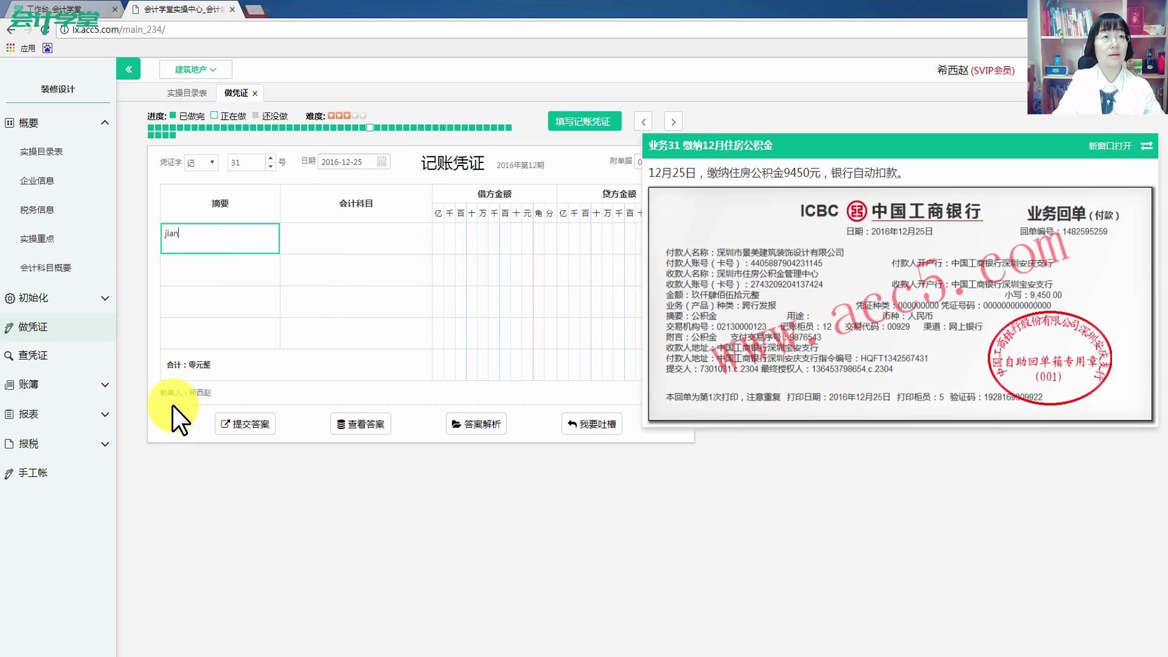This screenshot has width=1168, height=657.
Task: Expand the 报税 sidebar section
Action: tap(105, 444)
